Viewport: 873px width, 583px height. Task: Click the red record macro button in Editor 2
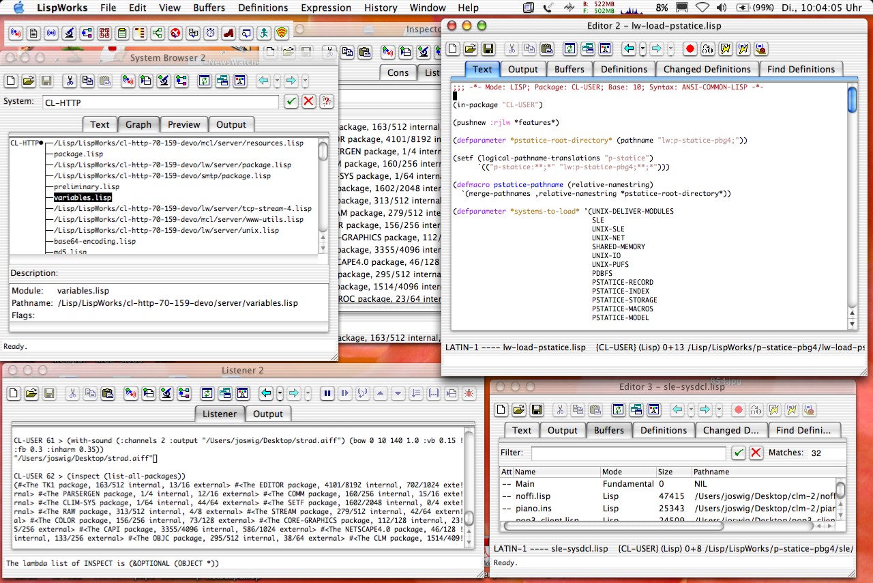pos(690,48)
